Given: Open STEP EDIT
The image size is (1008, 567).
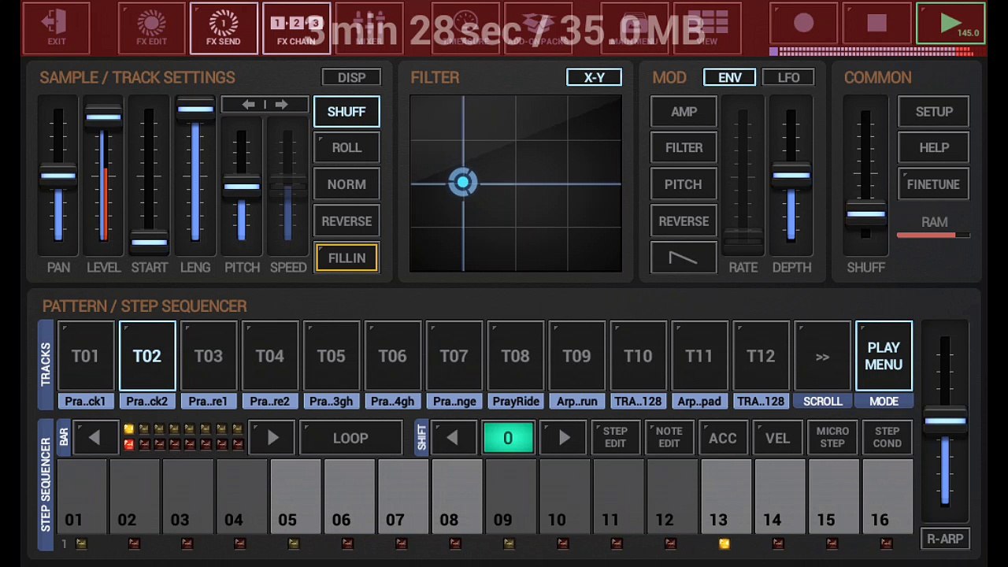Looking at the screenshot, I should click(x=615, y=438).
